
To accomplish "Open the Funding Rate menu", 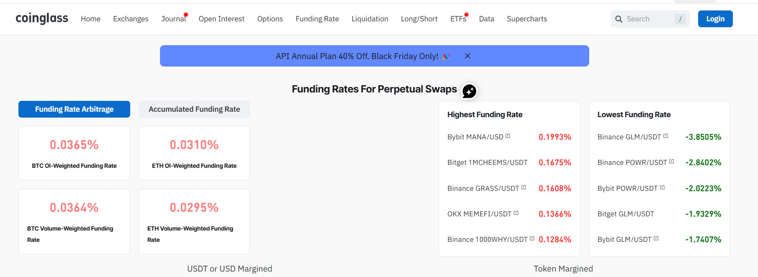I will pyautogui.click(x=317, y=19).
